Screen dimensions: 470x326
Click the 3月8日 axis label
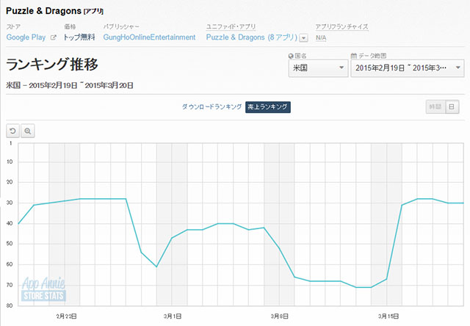coord(279,316)
